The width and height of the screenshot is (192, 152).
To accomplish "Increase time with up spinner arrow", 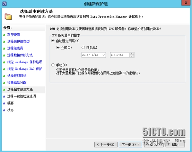I will coord(132,54).
